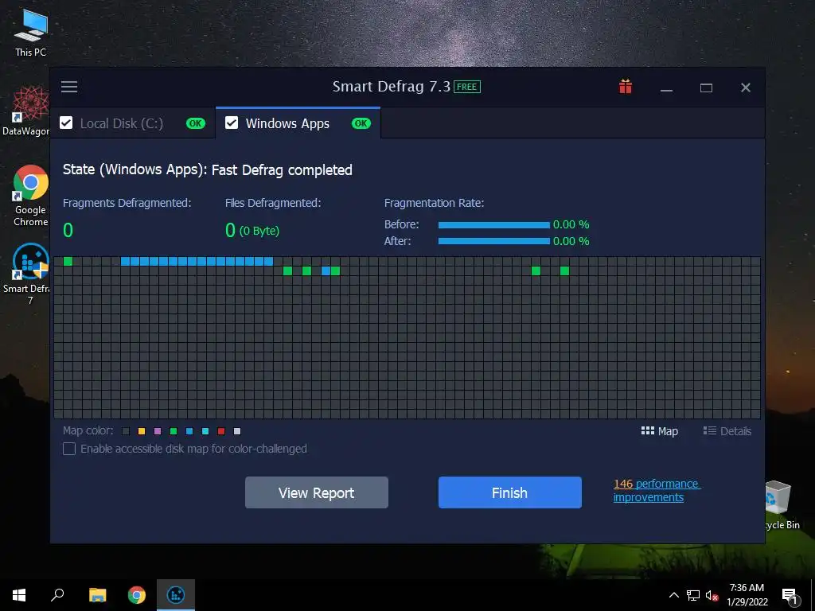This screenshot has width=815, height=611.
Task: Click the Map color label
Action: (x=88, y=430)
